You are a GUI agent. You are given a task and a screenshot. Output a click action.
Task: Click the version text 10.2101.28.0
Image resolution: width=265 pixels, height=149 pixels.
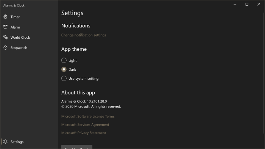click(97, 101)
